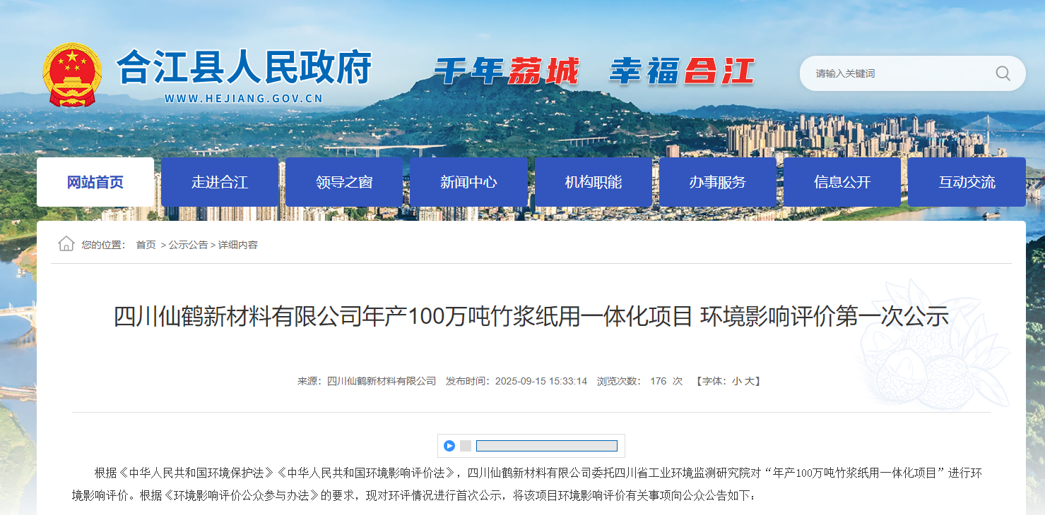Set font size to 小
Screen dimensions: 1045x515
[x=736, y=381]
